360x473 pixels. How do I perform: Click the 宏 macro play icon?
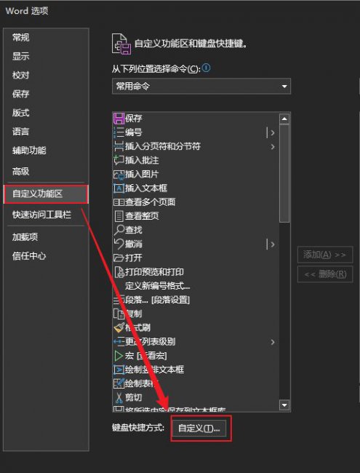[119, 356]
